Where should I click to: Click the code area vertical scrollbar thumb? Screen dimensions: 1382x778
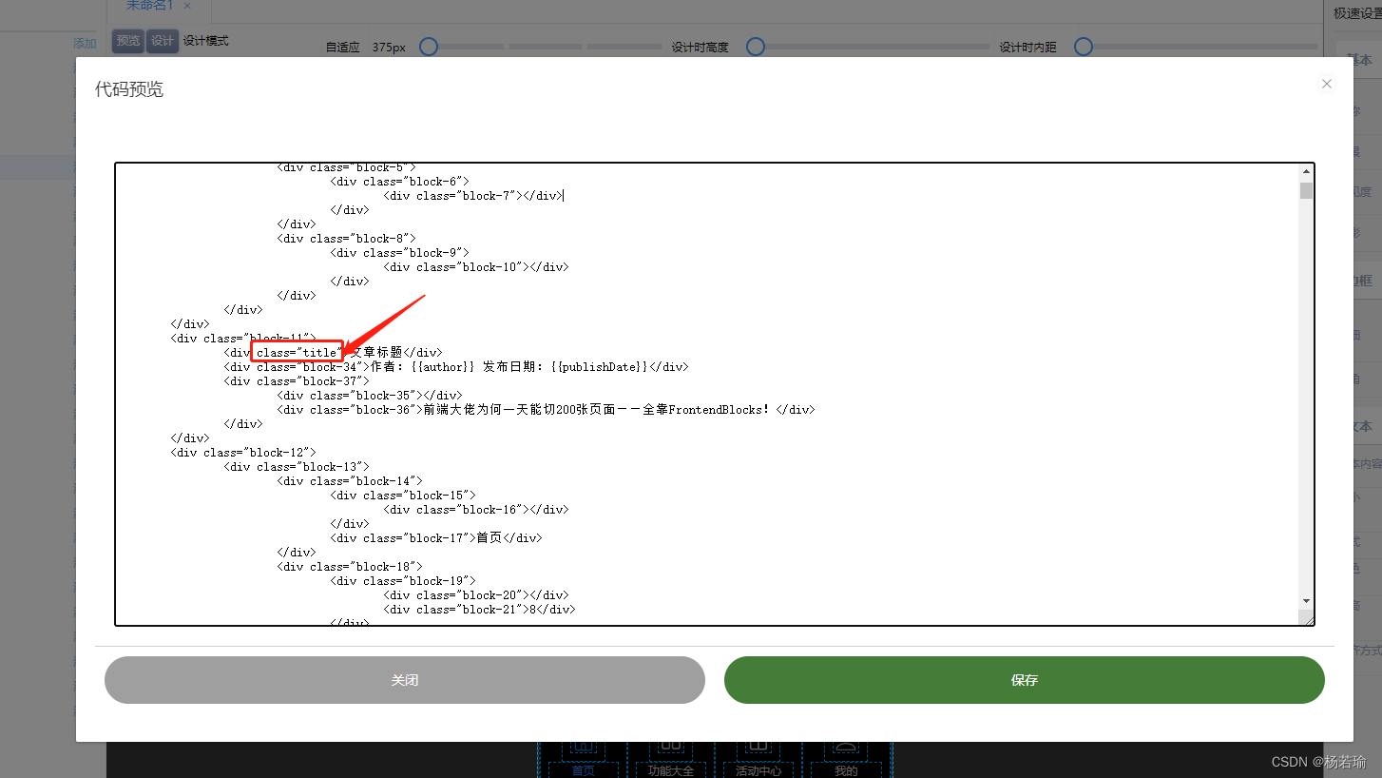(1306, 190)
